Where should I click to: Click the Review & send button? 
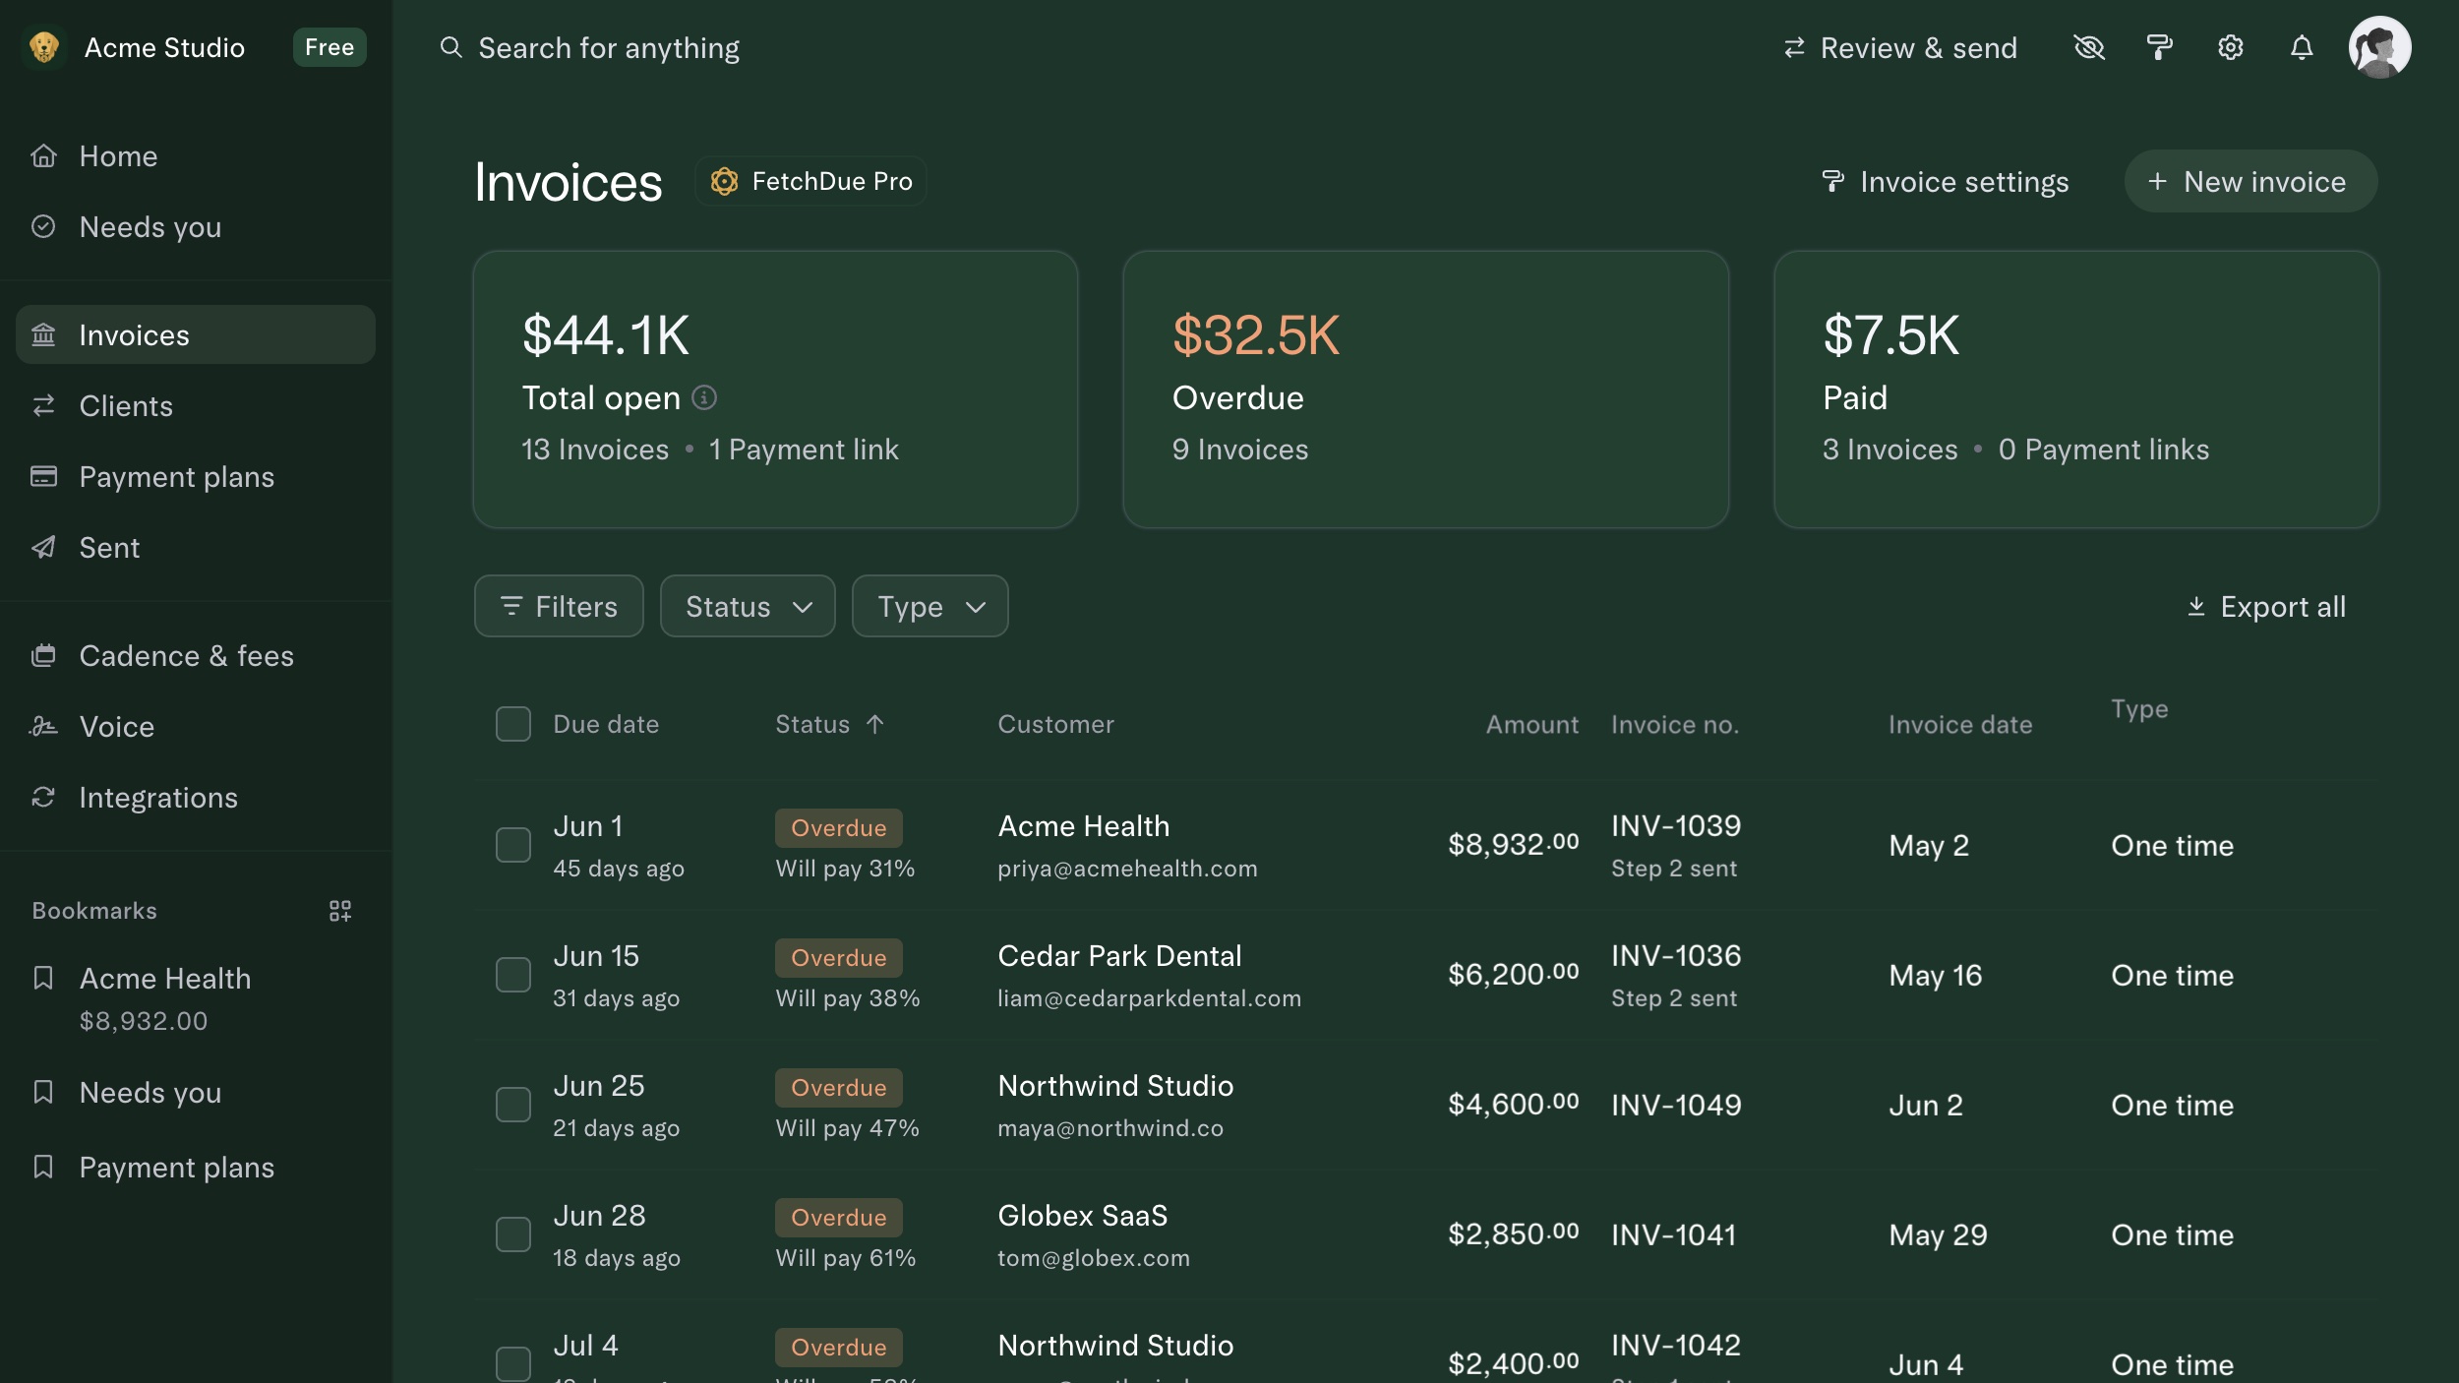click(x=1899, y=47)
